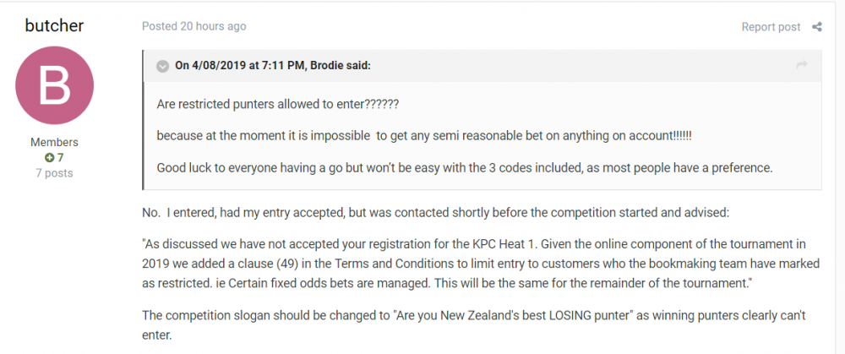Click the quoted 'Good luck to everyone' line
Viewport: 845px width, 354px height.
click(464, 167)
